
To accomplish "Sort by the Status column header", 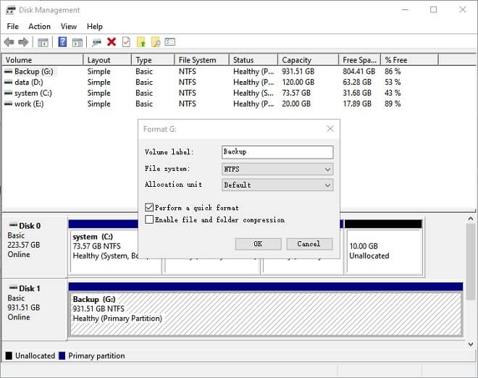I will (253, 60).
